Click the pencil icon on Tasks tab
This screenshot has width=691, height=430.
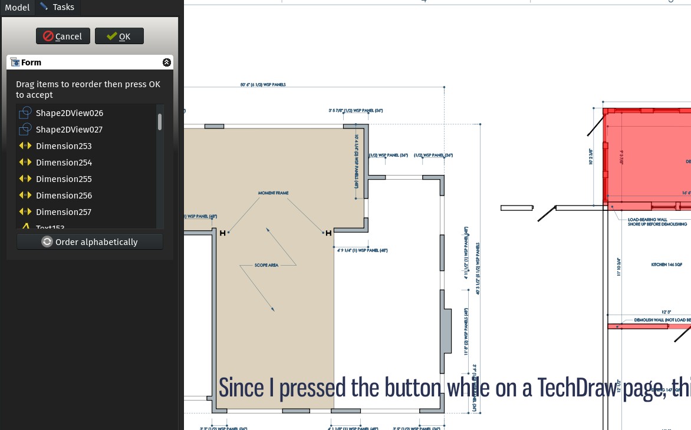(44, 6)
